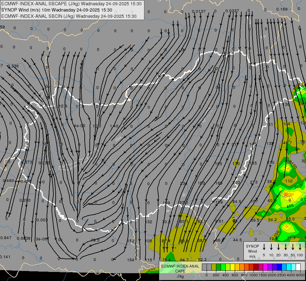Pick the bright green swatch in CAPE bar

click(x=223, y=267)
